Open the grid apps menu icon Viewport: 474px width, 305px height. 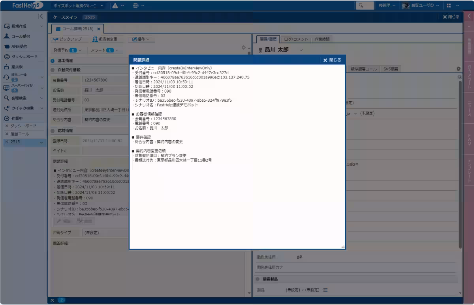(x=449, y=6)
